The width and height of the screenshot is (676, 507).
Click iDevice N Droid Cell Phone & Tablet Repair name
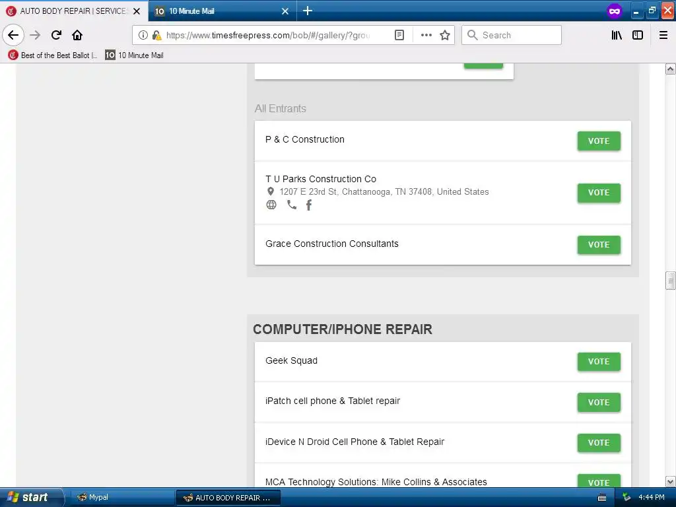[x=355, y=442]
